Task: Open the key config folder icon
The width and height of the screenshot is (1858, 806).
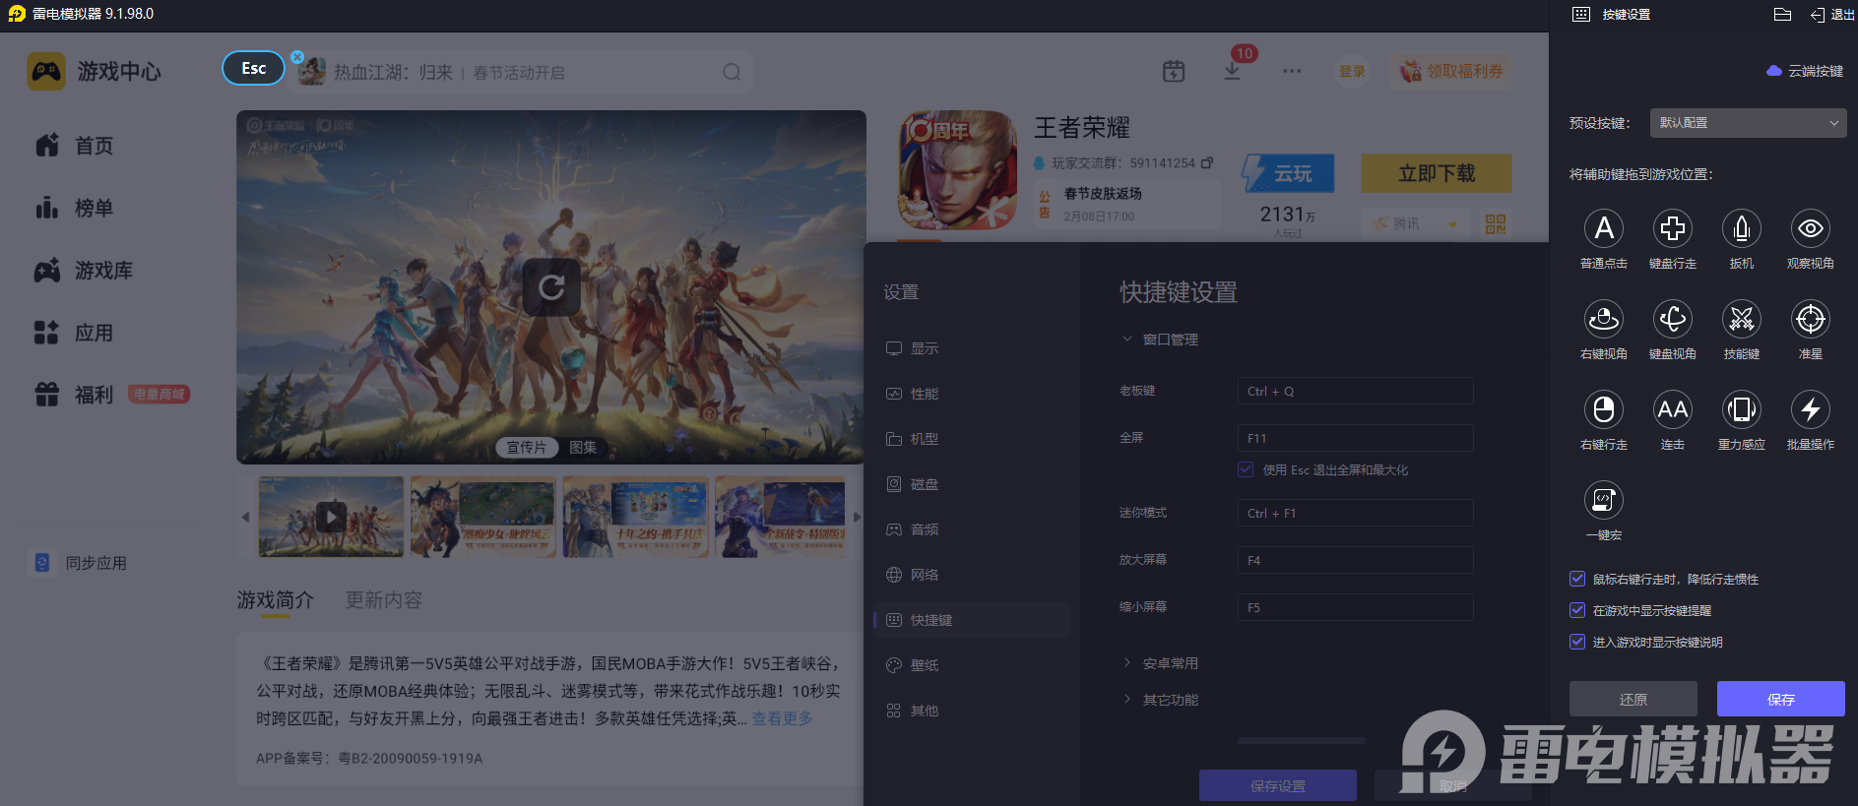Action: (x=1782, y=15)
